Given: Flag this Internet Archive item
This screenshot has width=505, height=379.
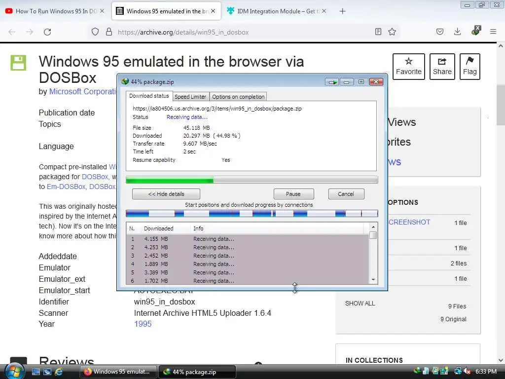Looking at the screenshot, I should (470, 67).
